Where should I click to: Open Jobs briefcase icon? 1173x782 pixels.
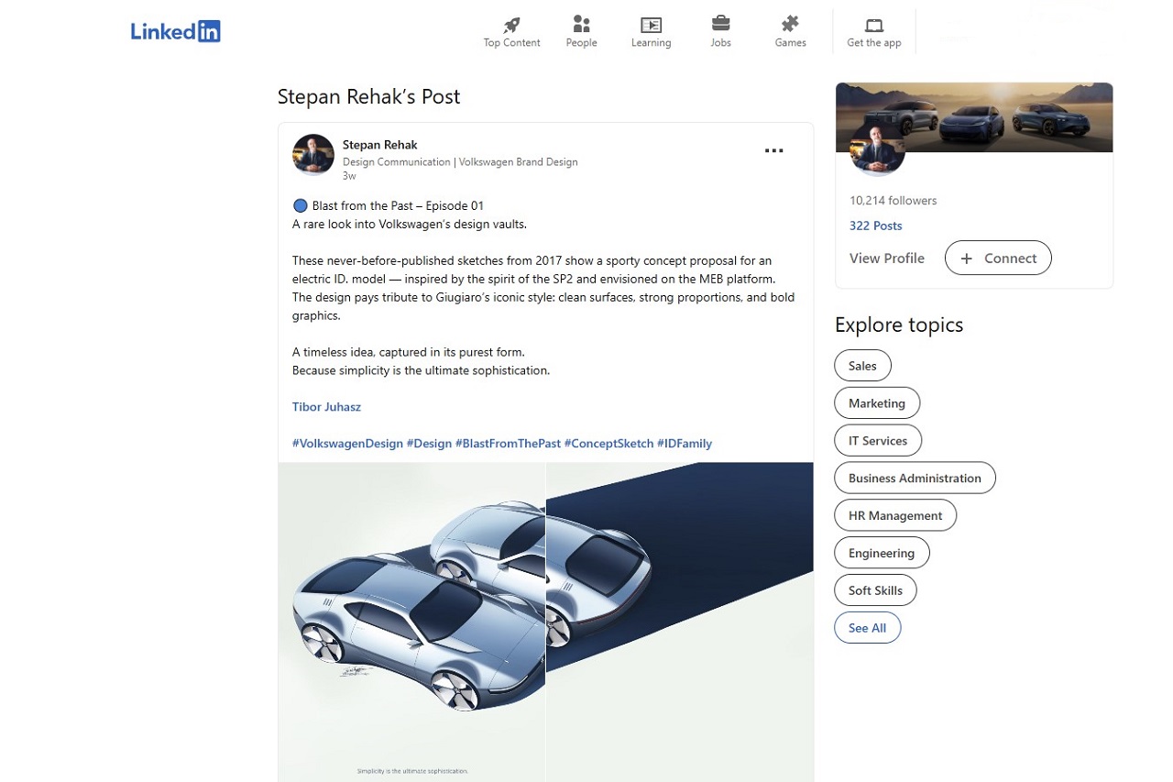tap(720, 25)
